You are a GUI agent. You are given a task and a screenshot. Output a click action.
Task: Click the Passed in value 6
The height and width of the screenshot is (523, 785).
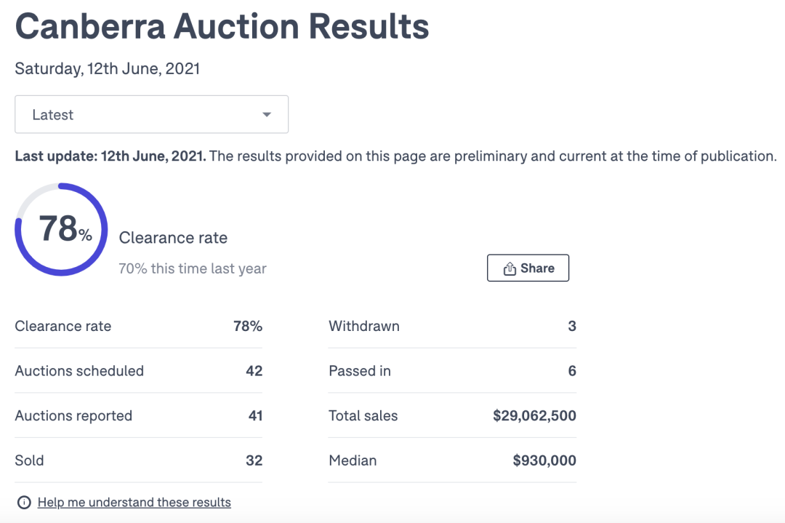tap(572, 371)
